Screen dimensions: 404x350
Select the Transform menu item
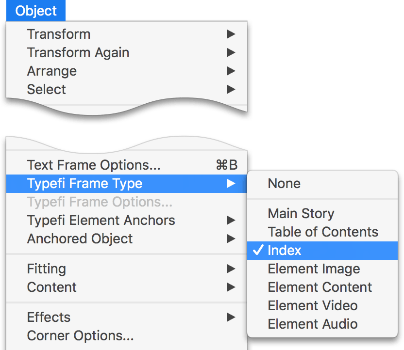(x=58, y=34)
